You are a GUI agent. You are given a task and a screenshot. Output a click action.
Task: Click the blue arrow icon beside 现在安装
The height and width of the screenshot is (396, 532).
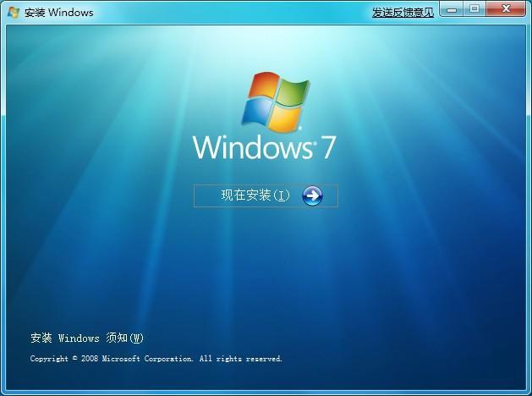tap(312, 195)
